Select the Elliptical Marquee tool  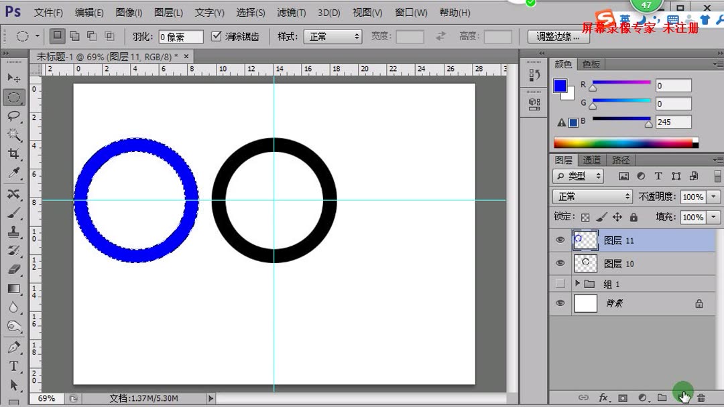point(14,97)
